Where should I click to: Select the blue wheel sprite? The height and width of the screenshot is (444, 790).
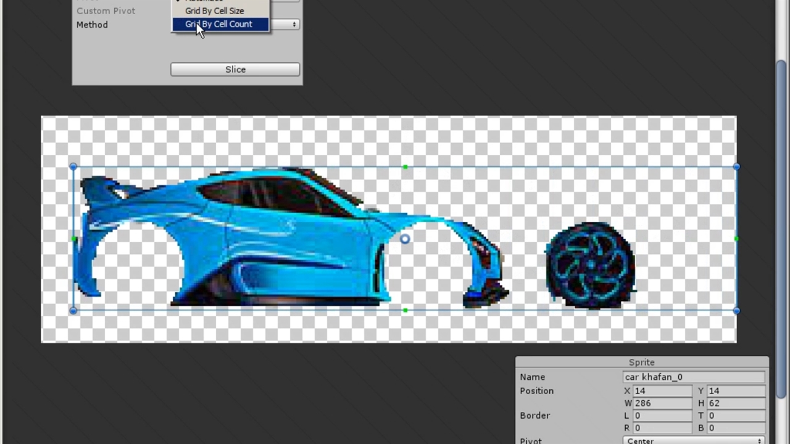coord(590,265)
